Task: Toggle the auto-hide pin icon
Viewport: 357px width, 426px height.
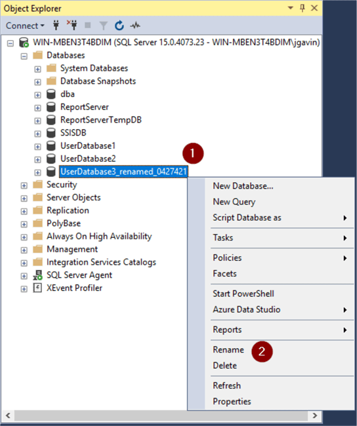Action: [x=303, y=8]
